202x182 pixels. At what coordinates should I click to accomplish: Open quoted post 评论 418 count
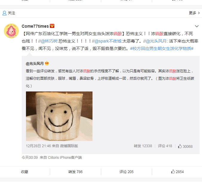click(x=165, y=146)
